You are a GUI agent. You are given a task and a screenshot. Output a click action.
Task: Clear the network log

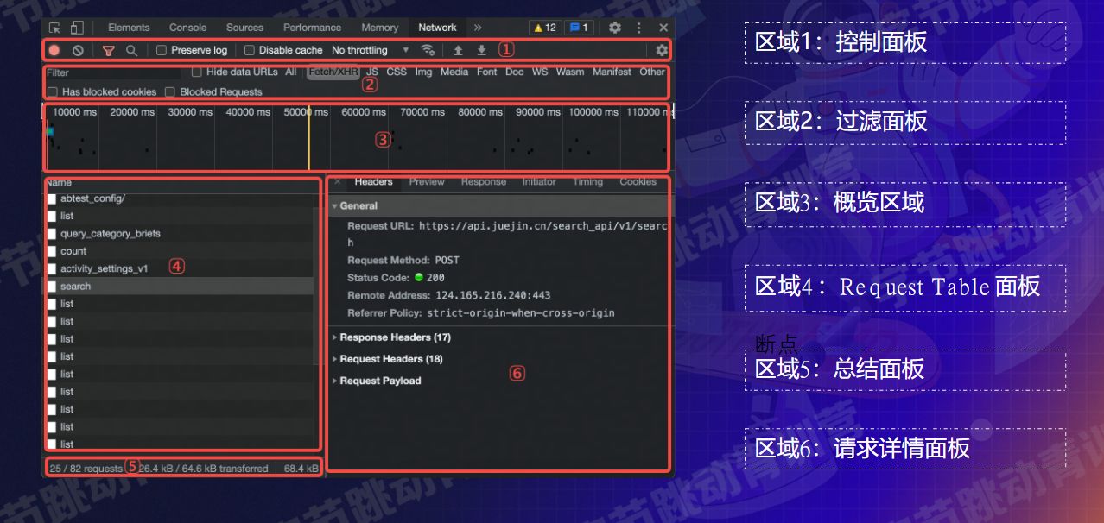click(x=78, y=51)
